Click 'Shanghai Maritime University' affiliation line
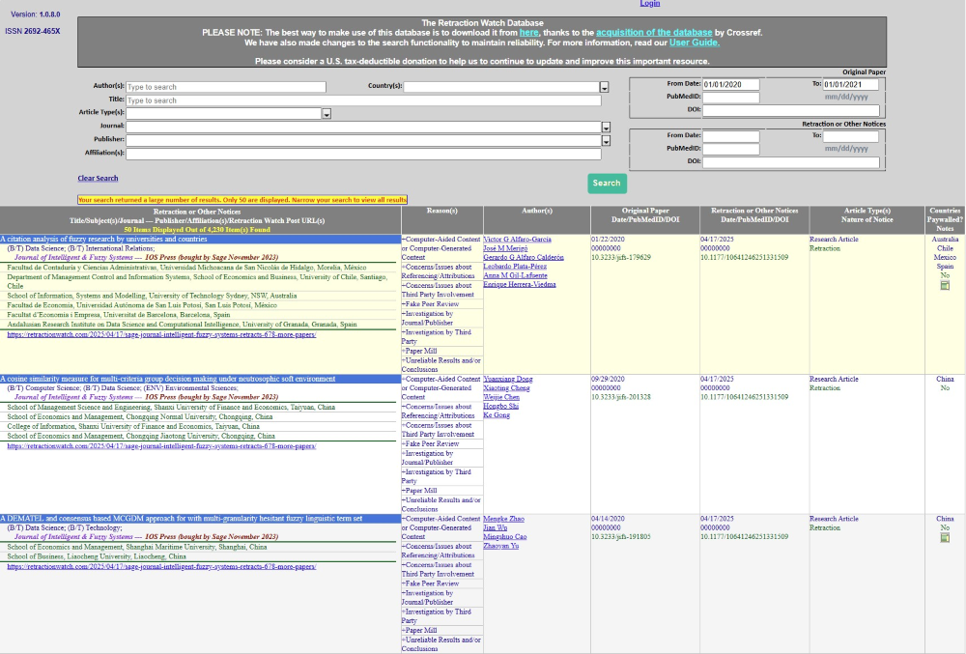This screenshot has height=654, width=966. coord(137,547)
